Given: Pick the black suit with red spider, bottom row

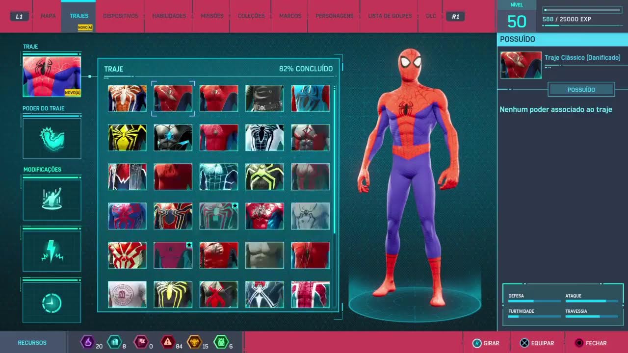Looking at the screenshot, I should pos(219,294).
